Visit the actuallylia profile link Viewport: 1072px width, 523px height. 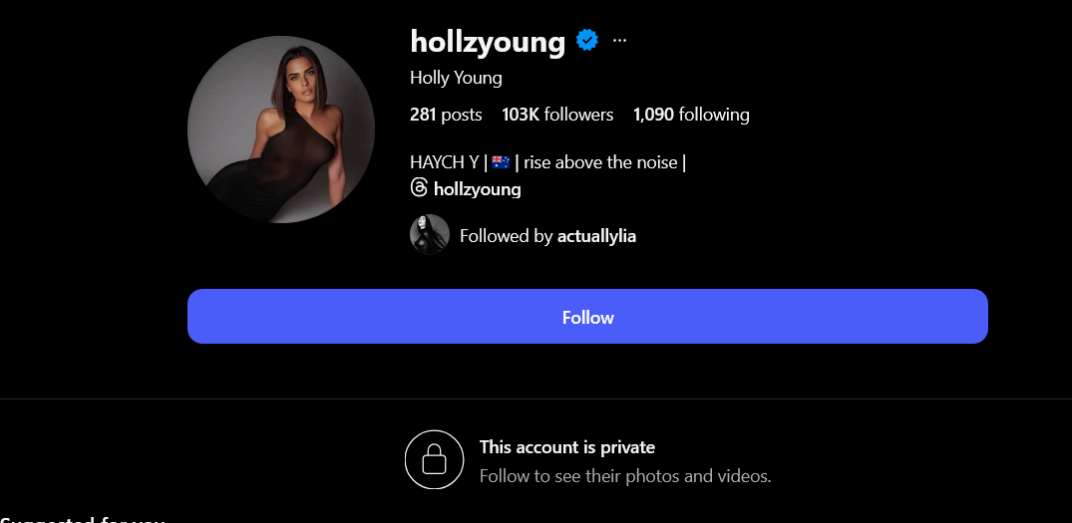pyautogui.click(x=597, y=236)
